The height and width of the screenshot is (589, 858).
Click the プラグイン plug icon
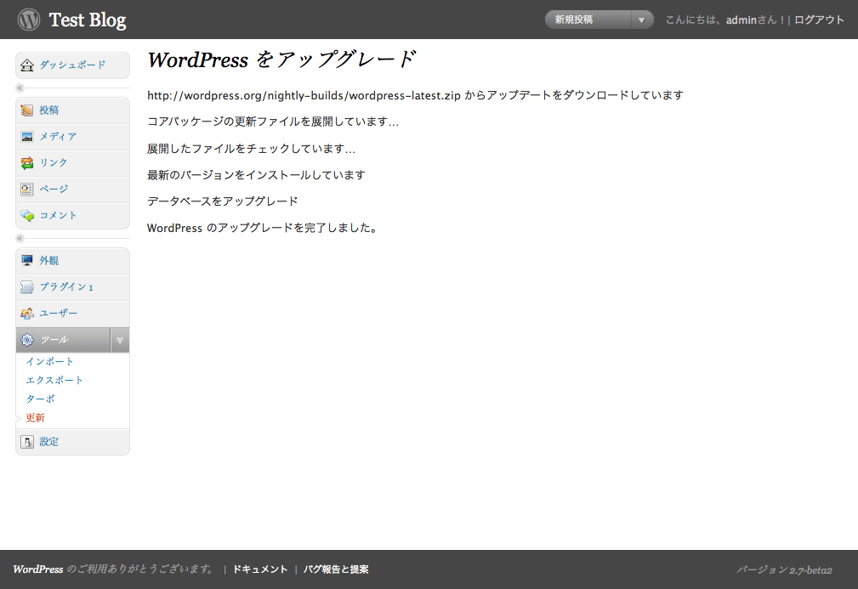click(x=27, y=287)
